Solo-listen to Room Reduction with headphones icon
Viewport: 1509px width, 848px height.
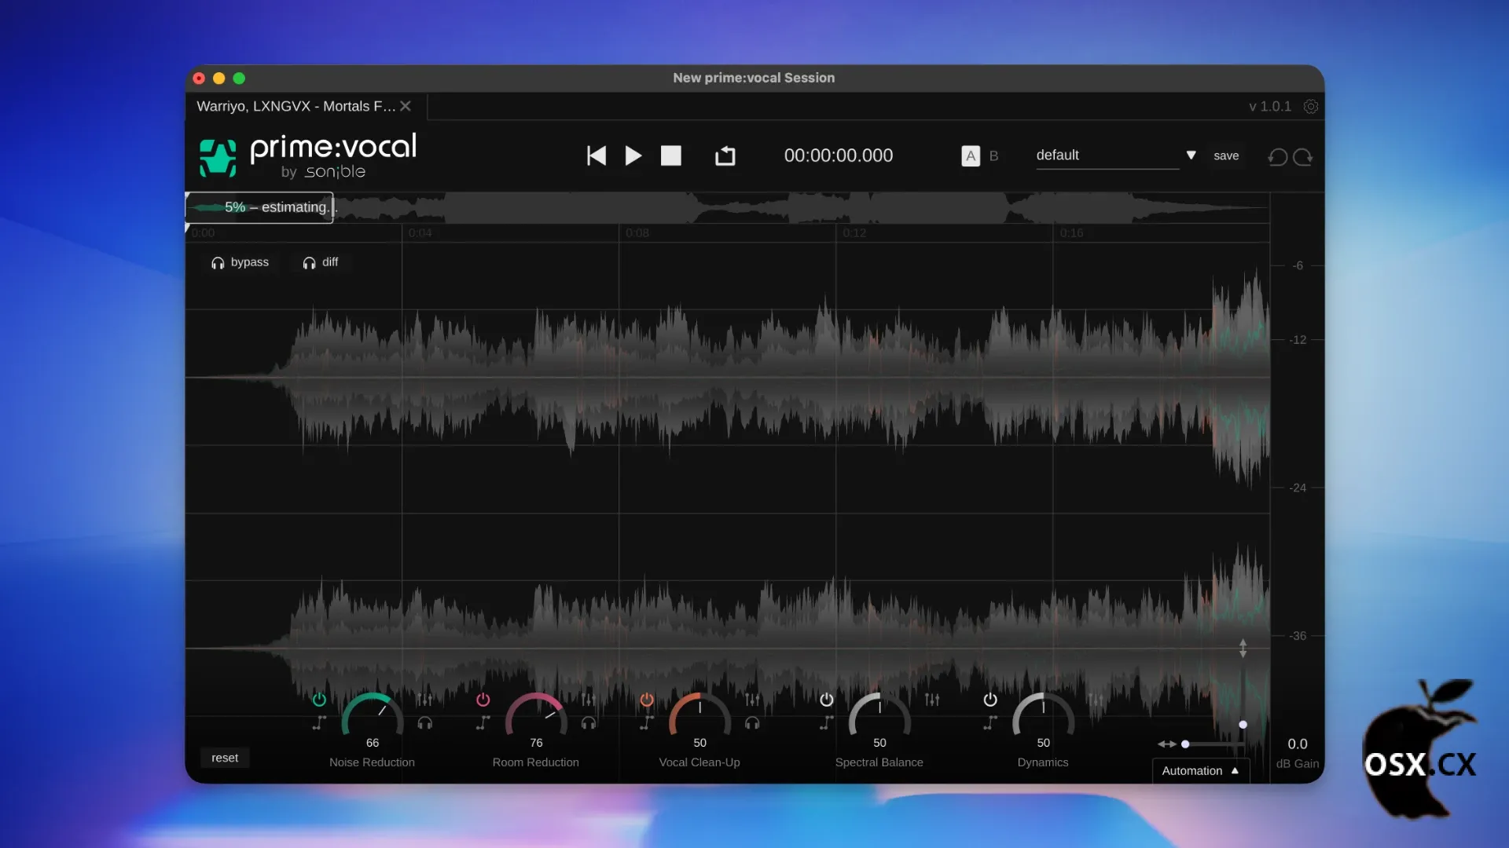(x=589, y=723)
